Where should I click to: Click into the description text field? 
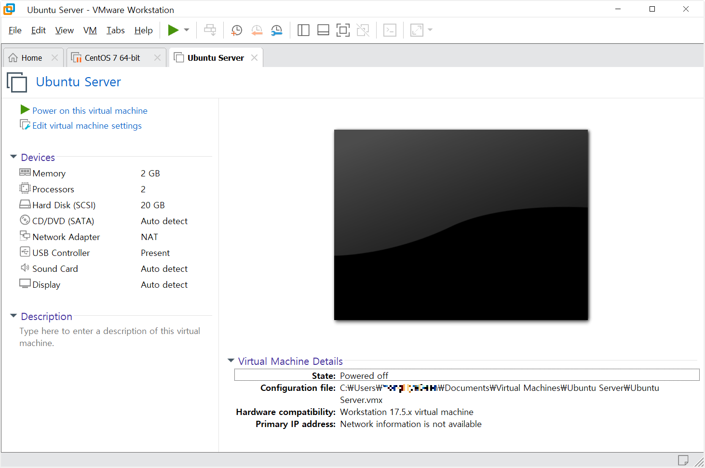[110, 337]
